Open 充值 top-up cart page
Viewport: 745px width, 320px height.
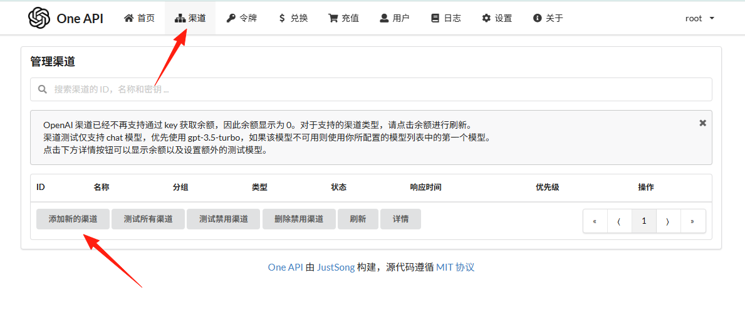pos(343,18)
